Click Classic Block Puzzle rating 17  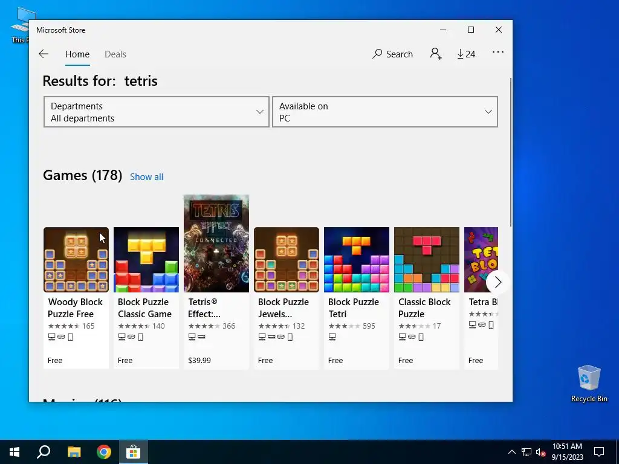tap(420, 326)
